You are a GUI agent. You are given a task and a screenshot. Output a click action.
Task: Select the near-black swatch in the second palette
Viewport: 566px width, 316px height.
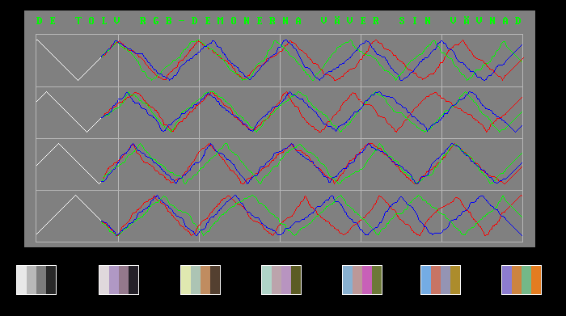[133, 280]
